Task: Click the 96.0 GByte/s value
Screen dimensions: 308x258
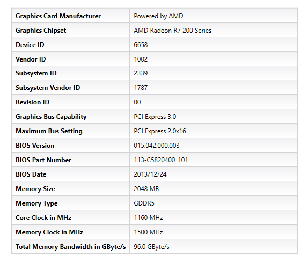Action: coord(152,247)
